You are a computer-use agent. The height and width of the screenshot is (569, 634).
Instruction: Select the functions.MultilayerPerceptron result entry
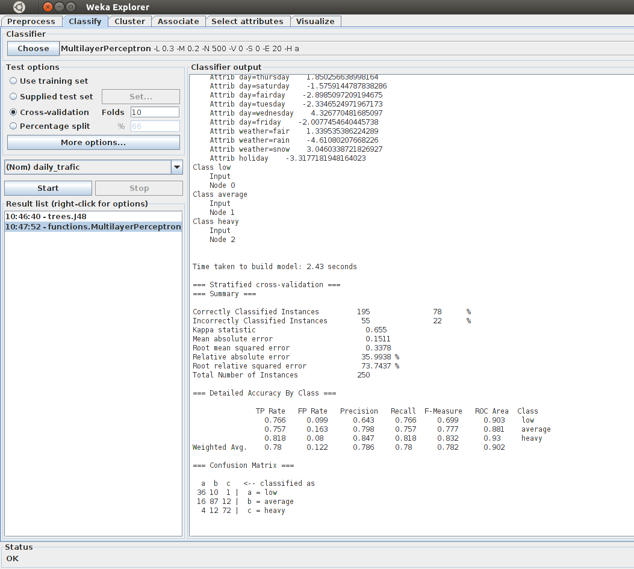tap(93, 226)
